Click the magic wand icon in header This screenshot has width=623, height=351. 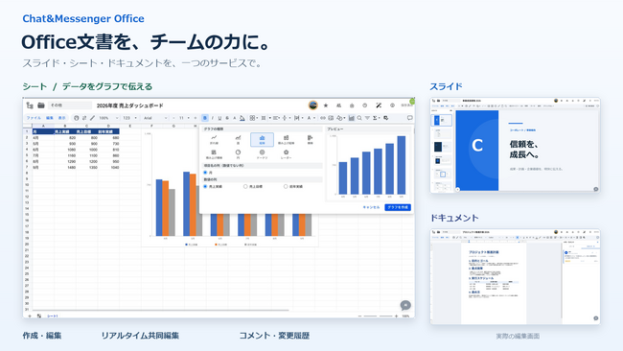tap(379, 105)
